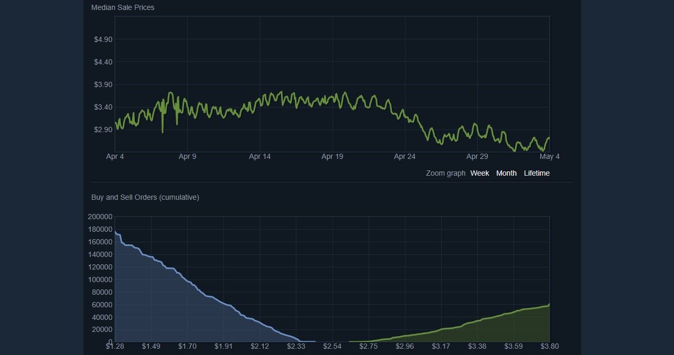Click the Median Sale Prices heading
The height and width of the screenshot is (355, 674).
click(123, 7)
